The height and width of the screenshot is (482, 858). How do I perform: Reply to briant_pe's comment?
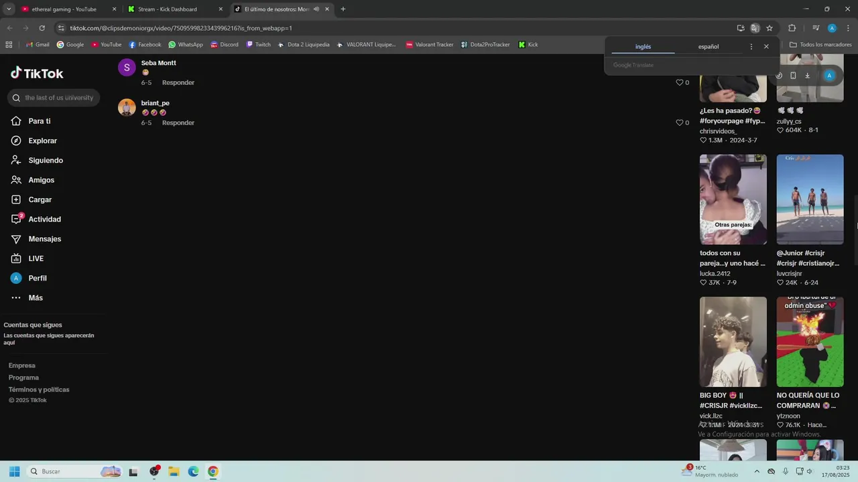pos(178,123)
